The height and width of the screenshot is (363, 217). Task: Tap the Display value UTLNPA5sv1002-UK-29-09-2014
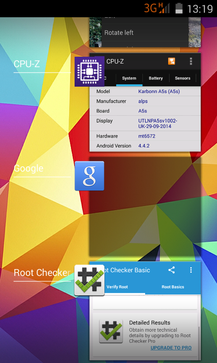[157, 123]
